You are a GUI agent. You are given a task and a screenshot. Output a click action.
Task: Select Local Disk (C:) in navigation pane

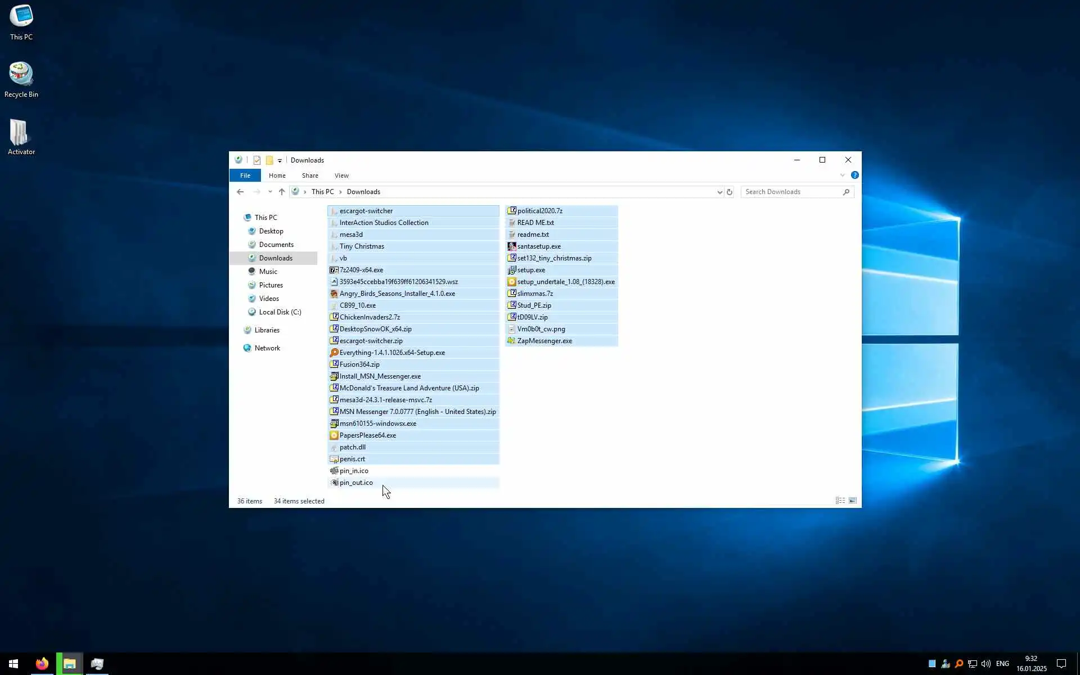(280, 312)
